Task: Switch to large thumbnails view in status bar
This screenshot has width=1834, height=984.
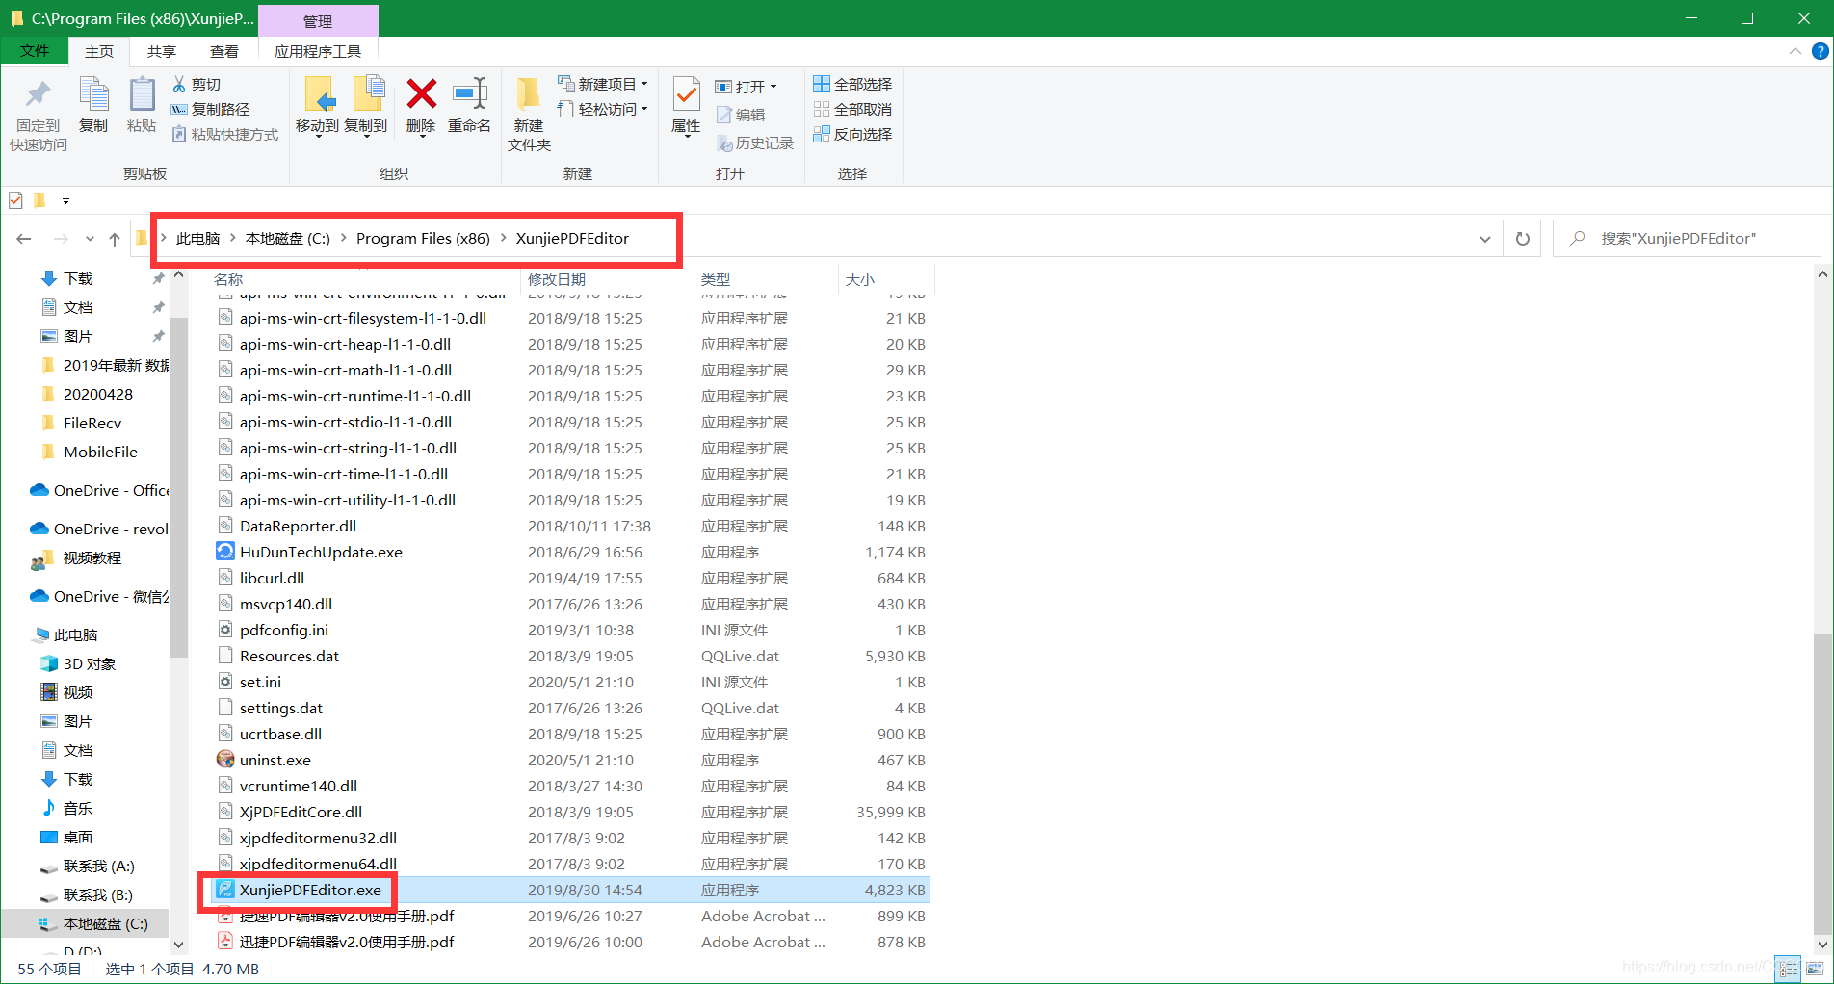Action: [1816, 968]
